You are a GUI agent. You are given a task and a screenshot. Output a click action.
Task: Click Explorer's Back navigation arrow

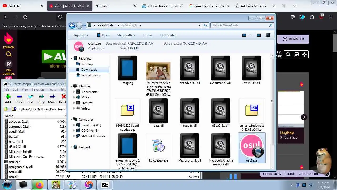coord(72,25)
